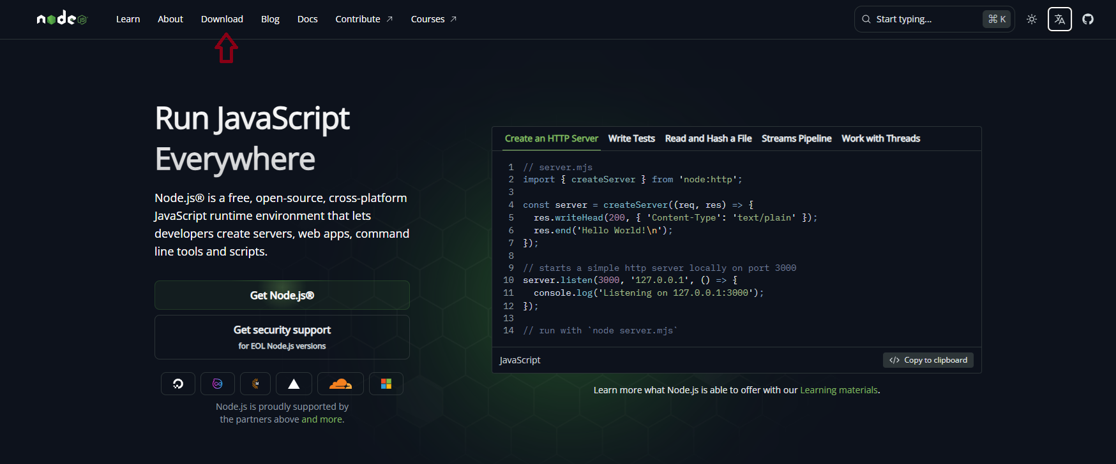Viewport: 1116px width, 464px height.
Task: Copy the code snippet to clipboard
Action: 928,360
